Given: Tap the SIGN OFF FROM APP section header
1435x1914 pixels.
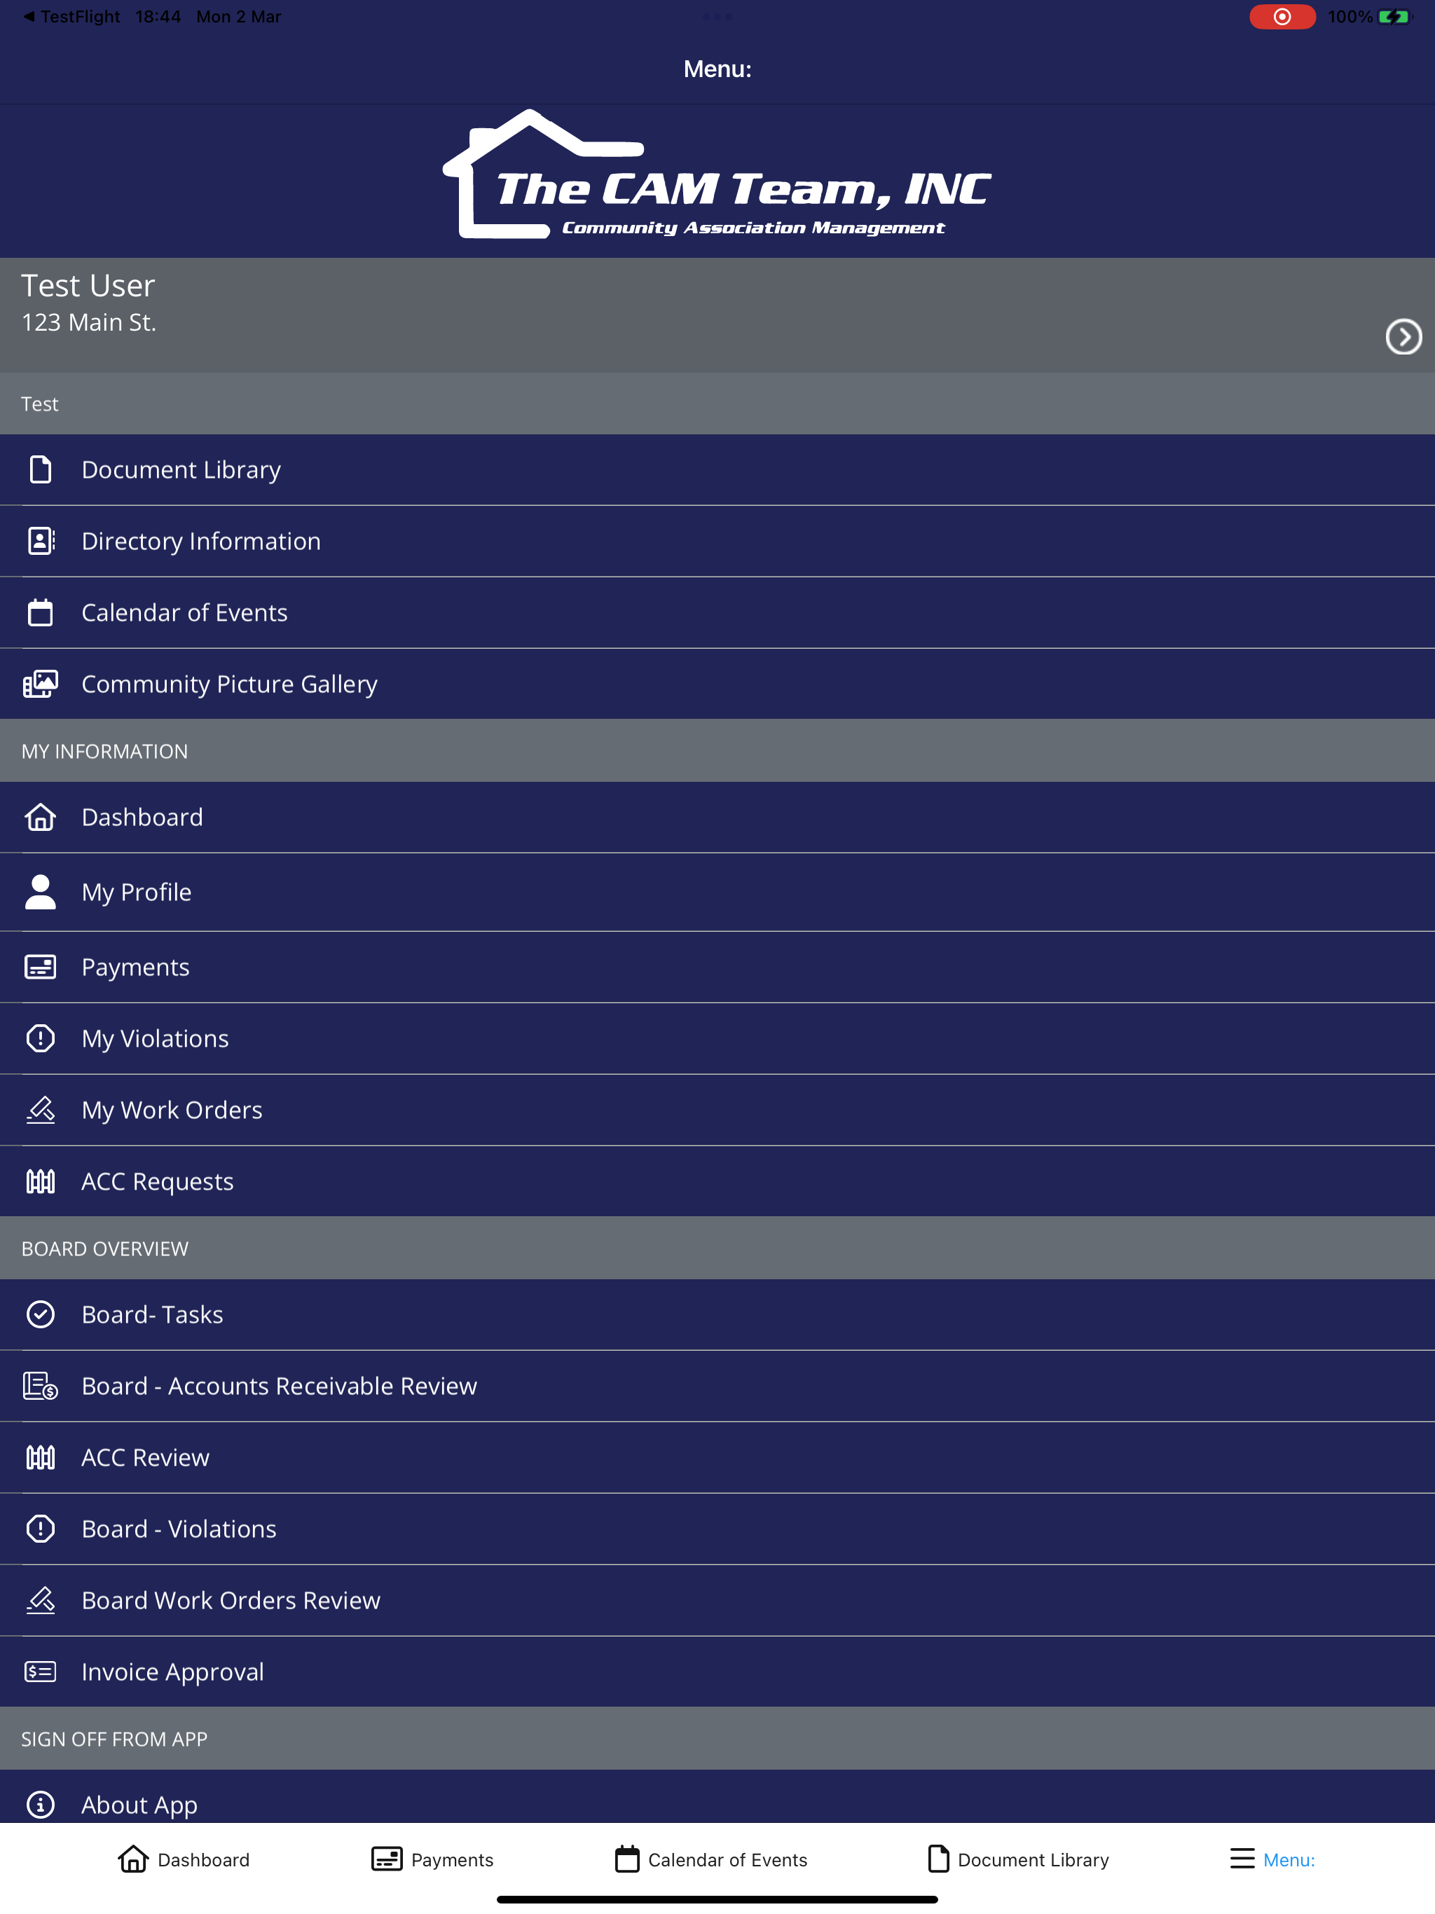Looking at the screenshot, I should pos(717,1740).
